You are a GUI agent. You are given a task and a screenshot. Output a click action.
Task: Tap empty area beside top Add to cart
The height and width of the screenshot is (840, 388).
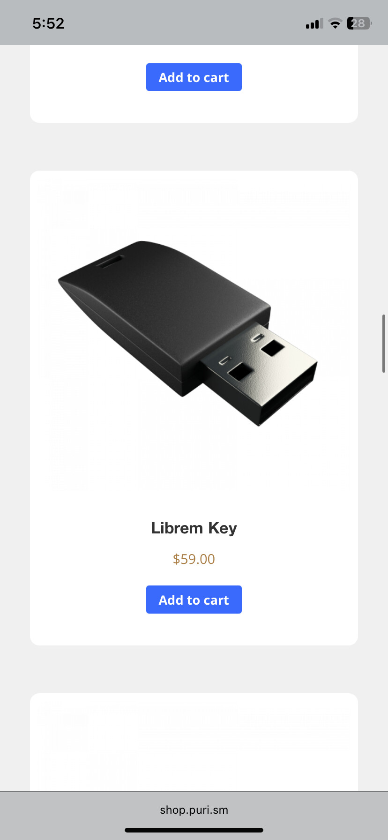[x=300, y=77]
